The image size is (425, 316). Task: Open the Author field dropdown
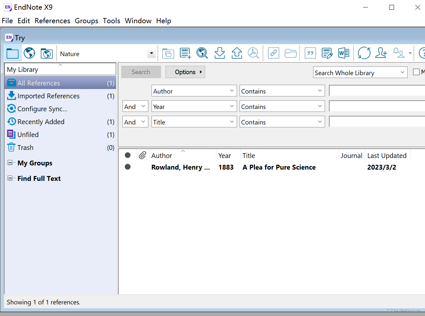pyautogui.click(x=194, y=91)
